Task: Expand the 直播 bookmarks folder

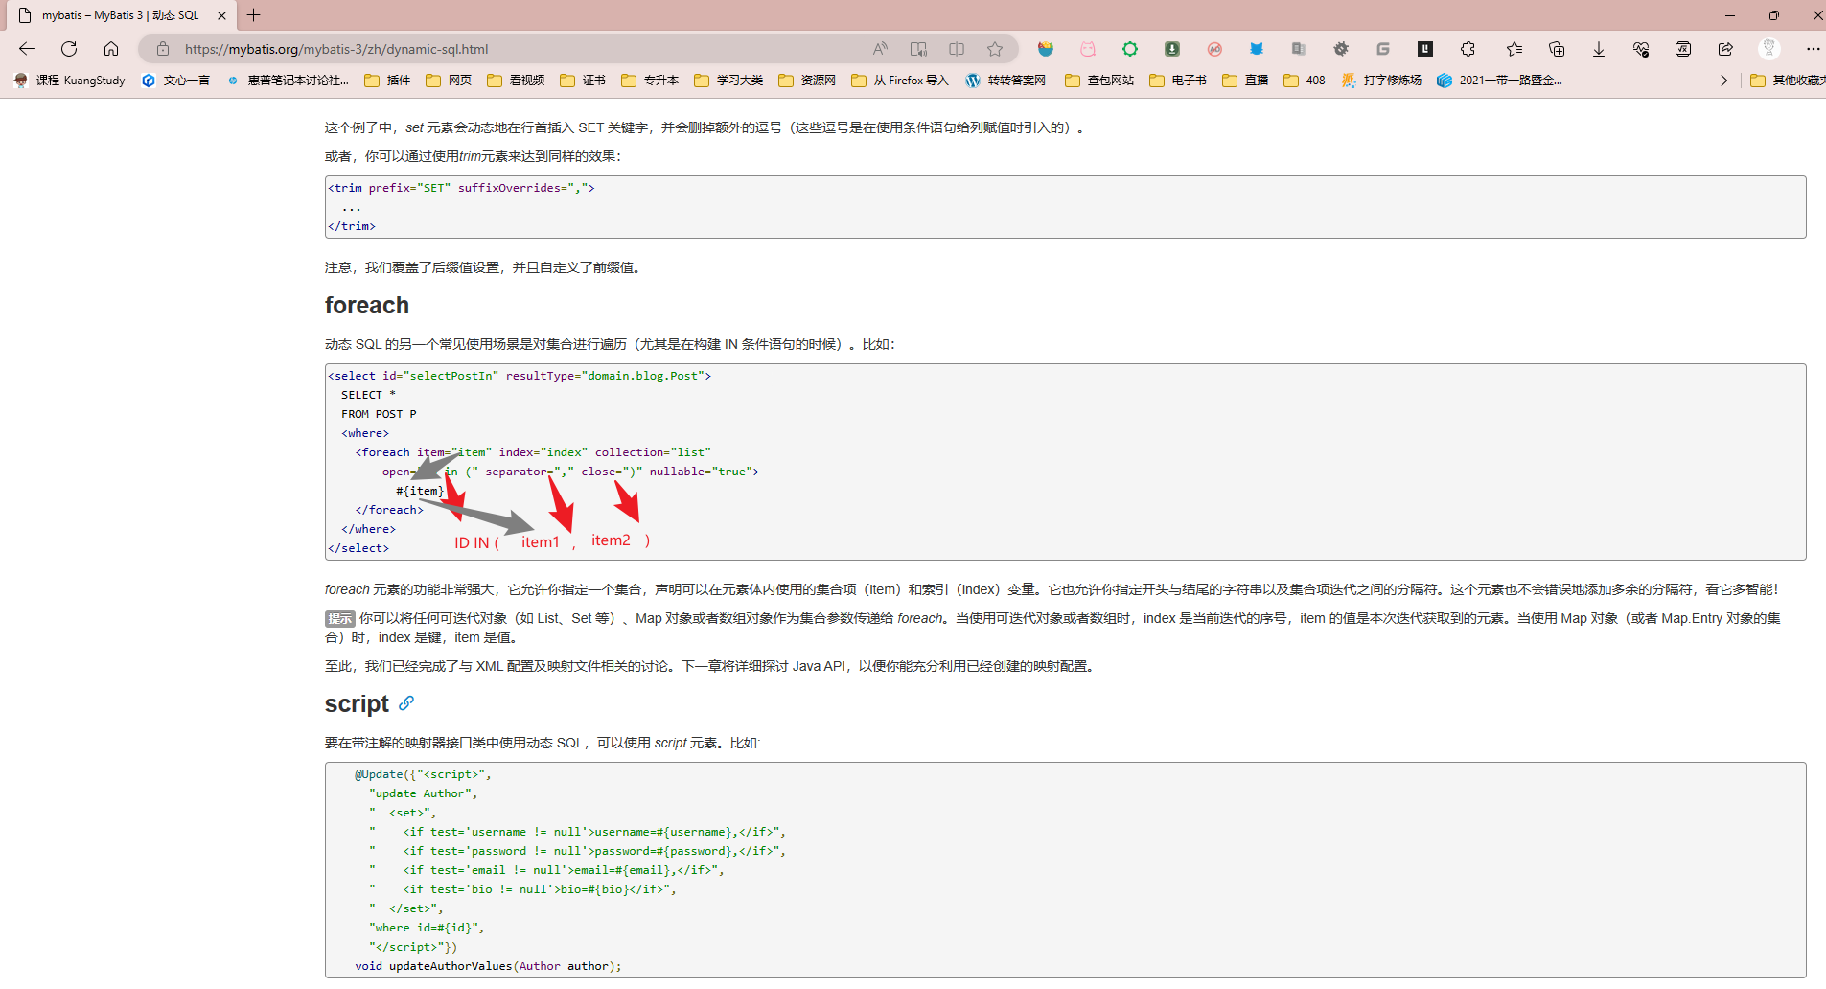Action: click(1245, 80)
